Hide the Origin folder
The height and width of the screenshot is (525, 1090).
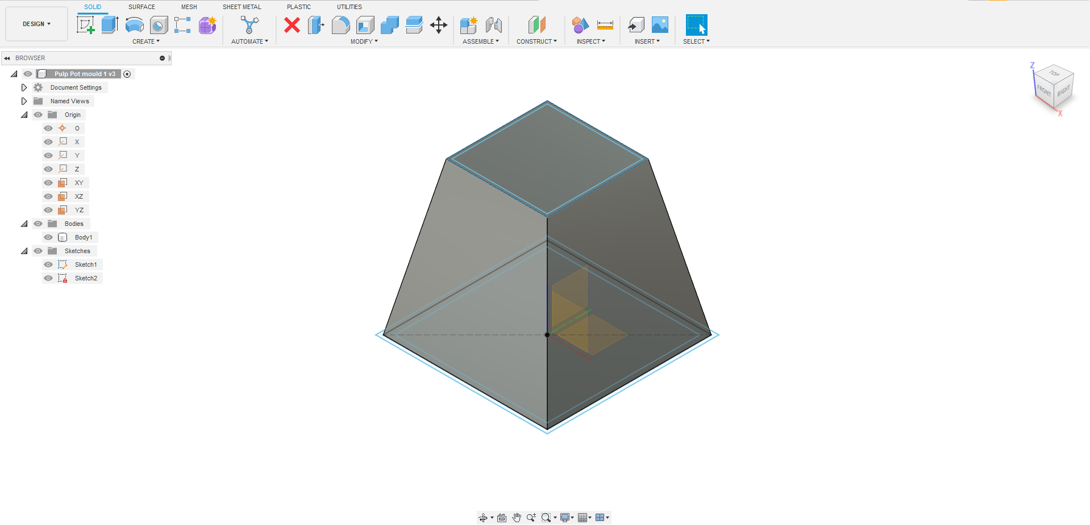point(38,115)
